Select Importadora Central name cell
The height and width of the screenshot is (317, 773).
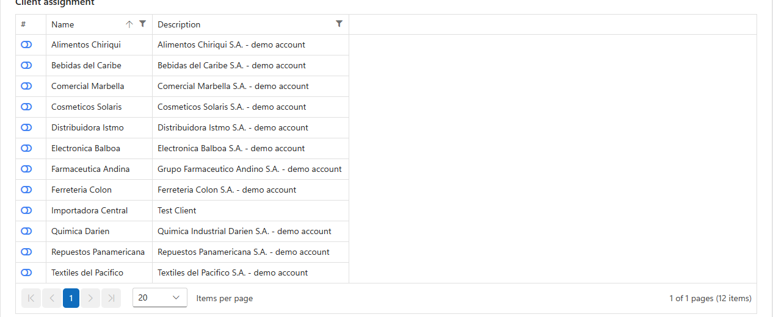tap(100, 210)
